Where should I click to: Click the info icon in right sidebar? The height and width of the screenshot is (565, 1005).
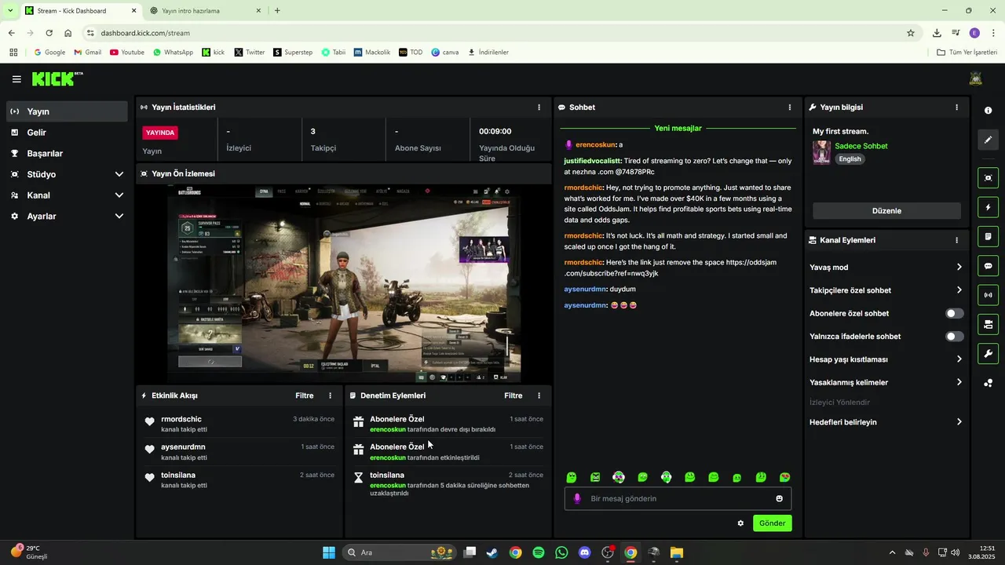coord(988,111)
